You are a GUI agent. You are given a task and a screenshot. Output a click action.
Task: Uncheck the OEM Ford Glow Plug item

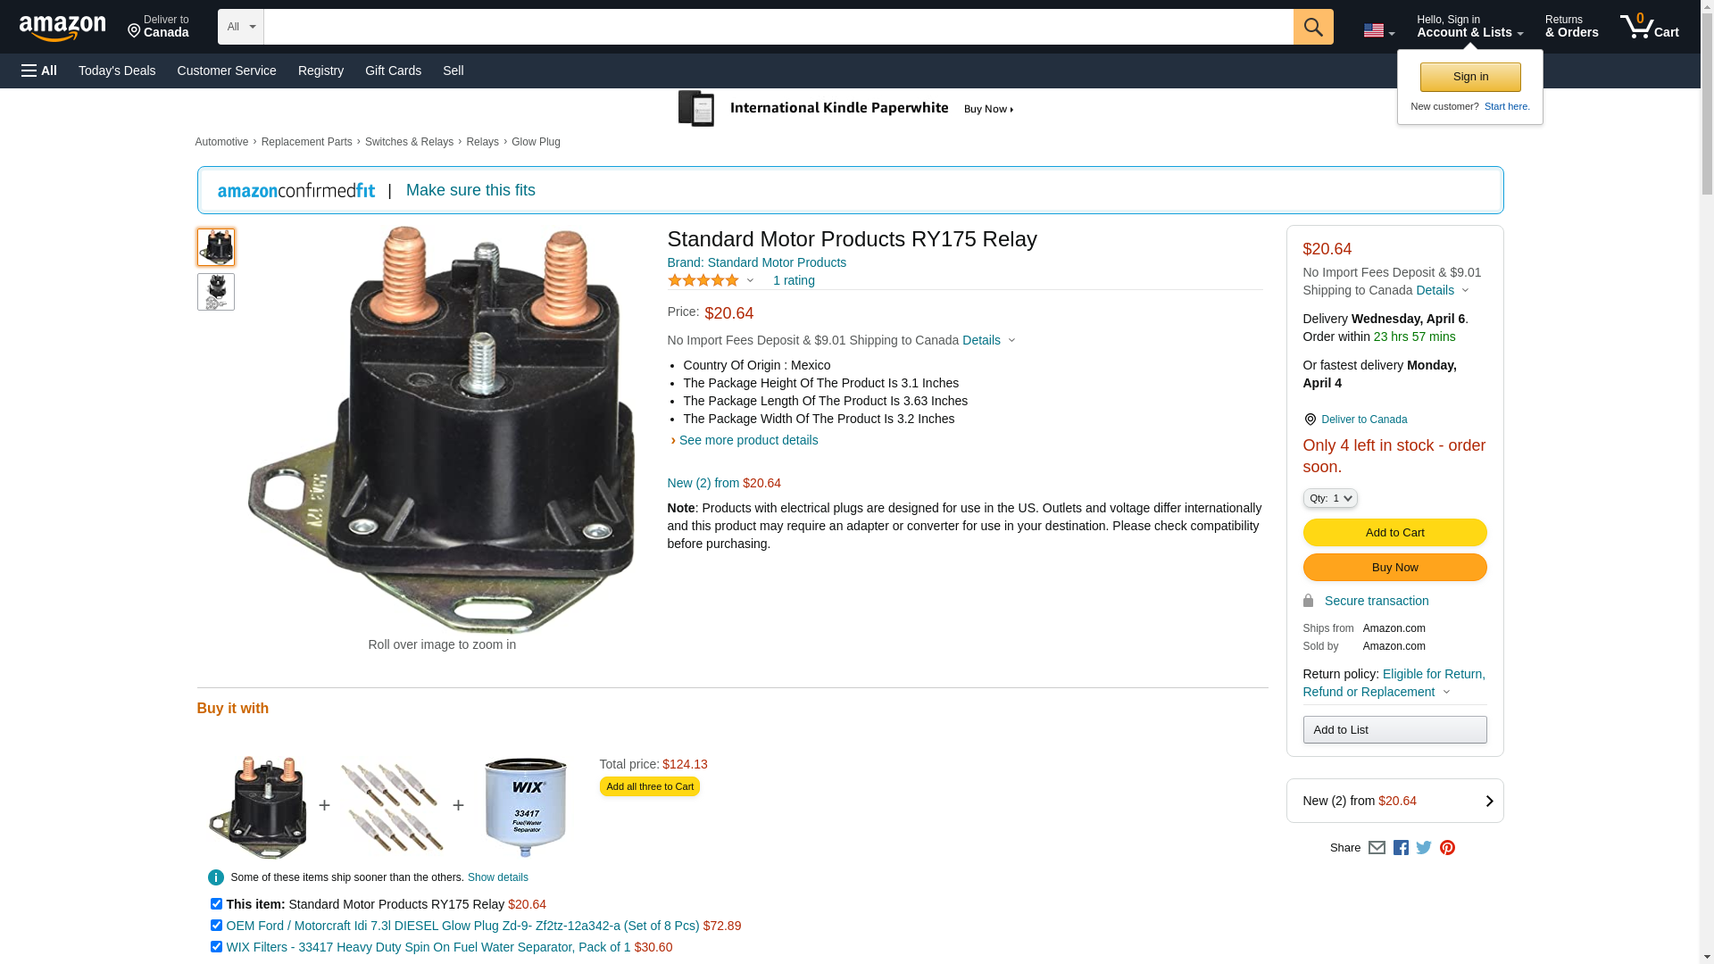216,925
